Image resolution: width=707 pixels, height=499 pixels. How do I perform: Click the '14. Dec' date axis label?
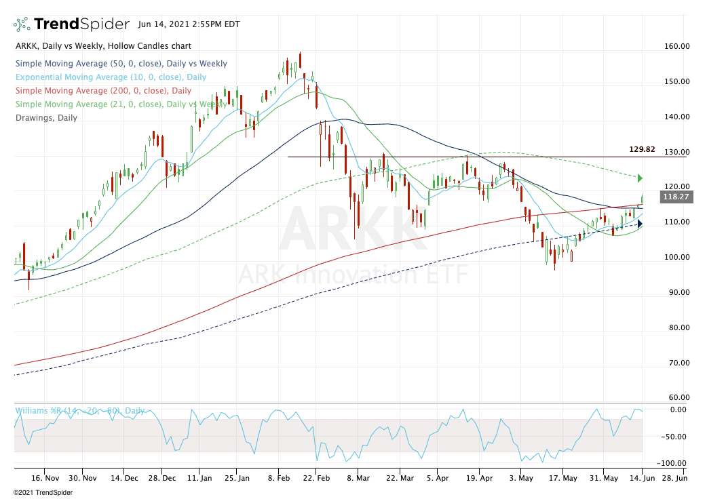[124, 478]
